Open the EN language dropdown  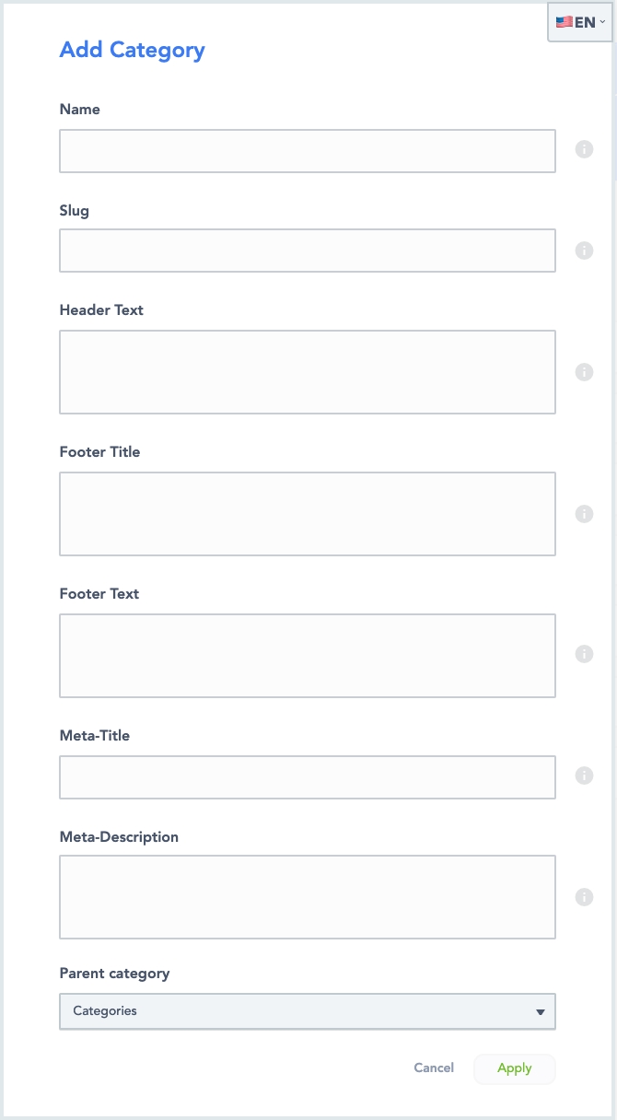[580, 22]
